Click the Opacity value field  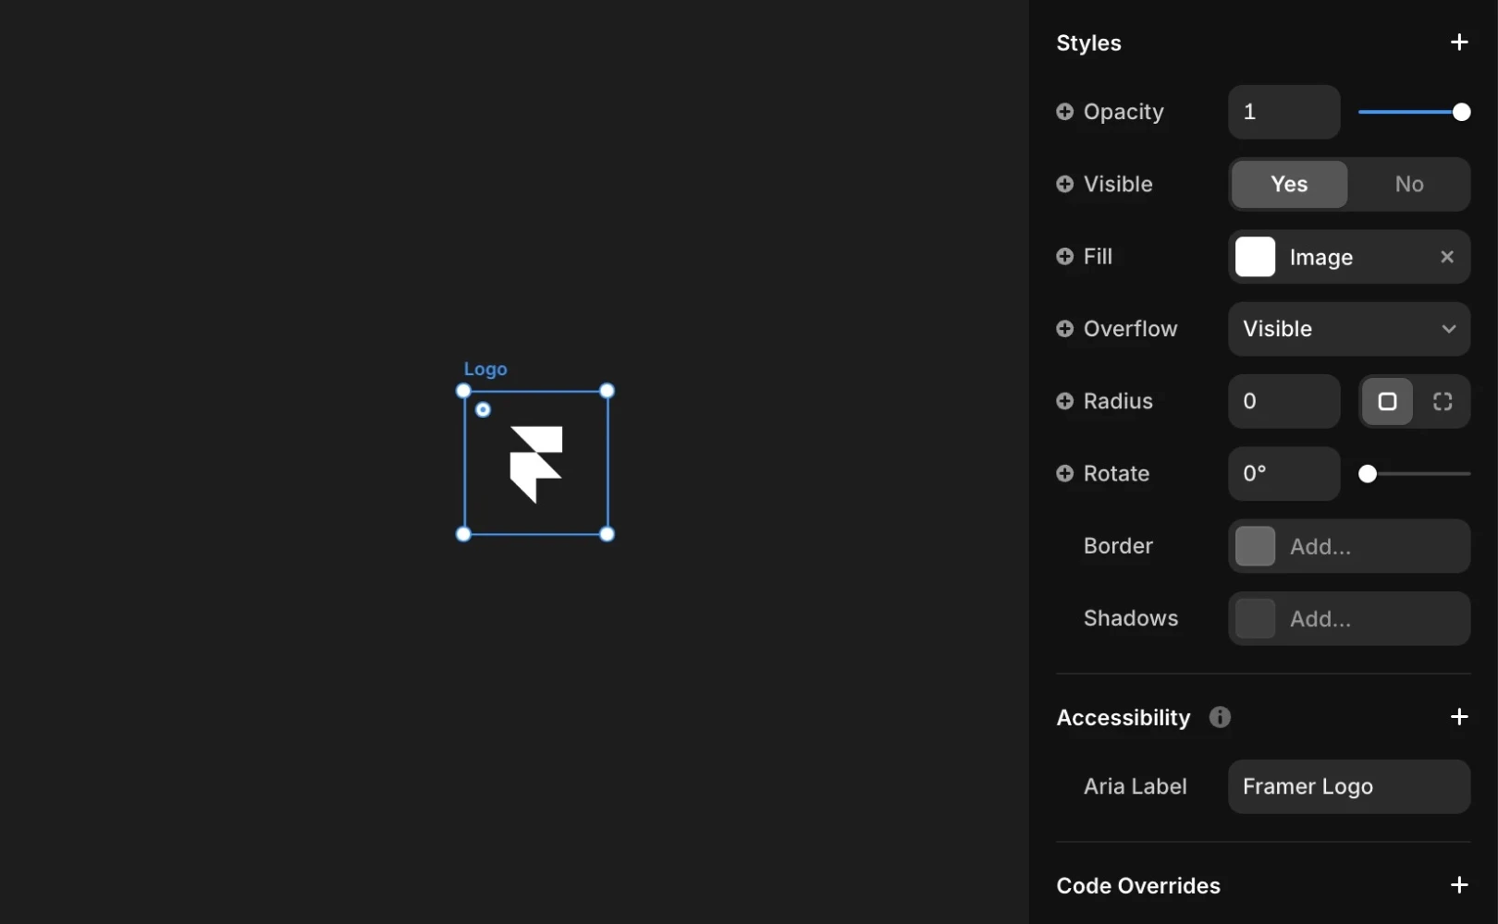pyautogui.click(x=1283, y=112)
